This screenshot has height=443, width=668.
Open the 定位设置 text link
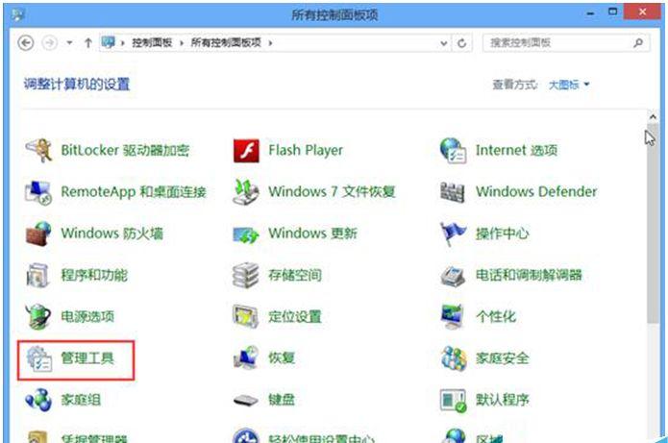(295, 316)
